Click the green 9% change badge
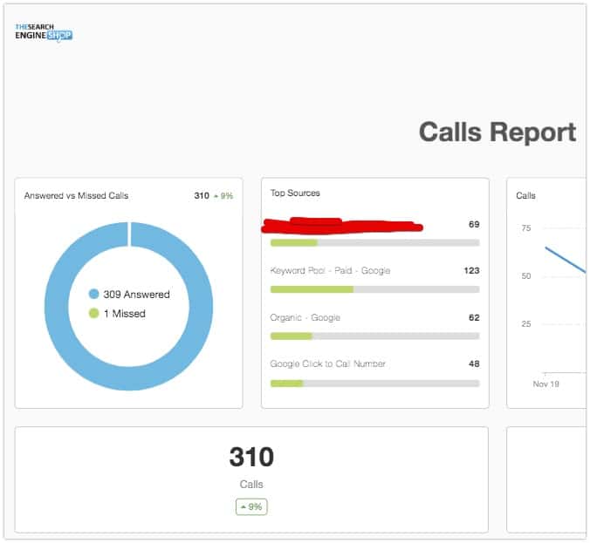Image resolution: width=590 pixels, height=543 pixels. click(251, 507)
